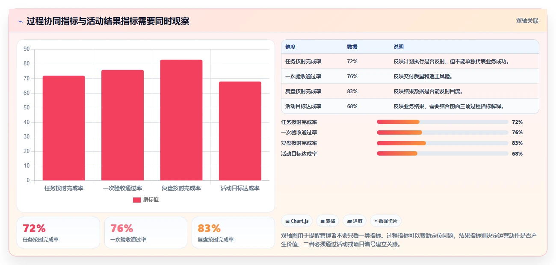Image resolution: width=556 pixels, height=265 pixels.
Task: Click the 活动目标达成率 cell in the table
Action: (303, 106)
